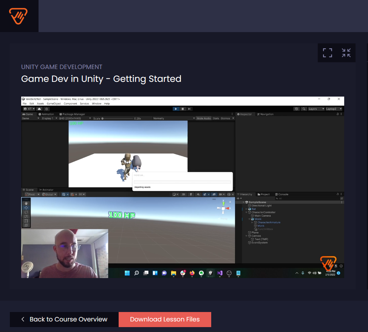This screenshot has width=368, height=332.
Task: Select the Rect tool
Action: 26,221
